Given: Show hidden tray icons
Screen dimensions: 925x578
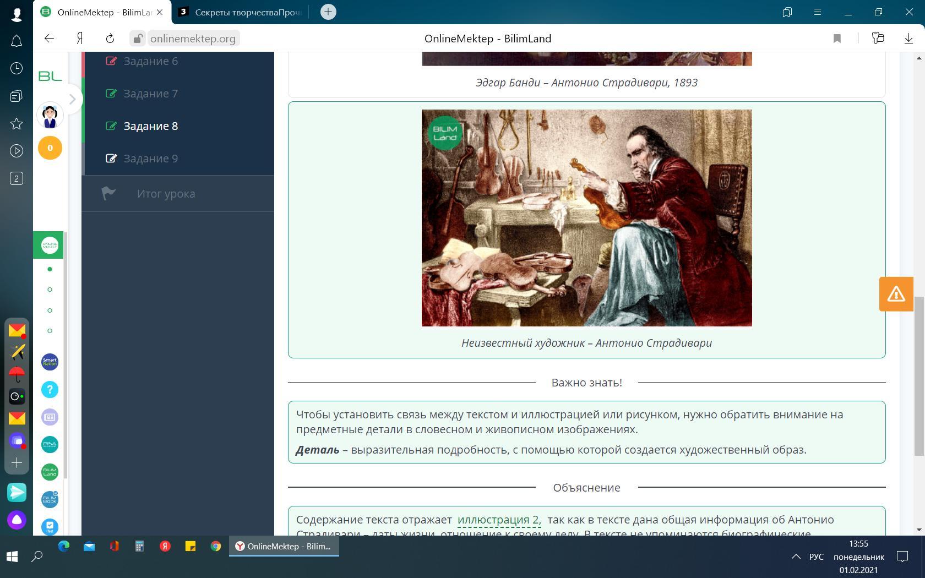Looking at the screenshot, I should coord(796,557).
